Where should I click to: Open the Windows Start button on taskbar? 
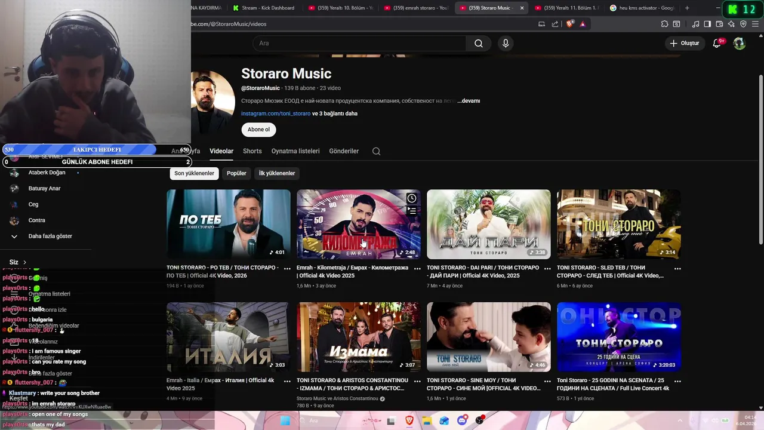click(x=285, y=420)
